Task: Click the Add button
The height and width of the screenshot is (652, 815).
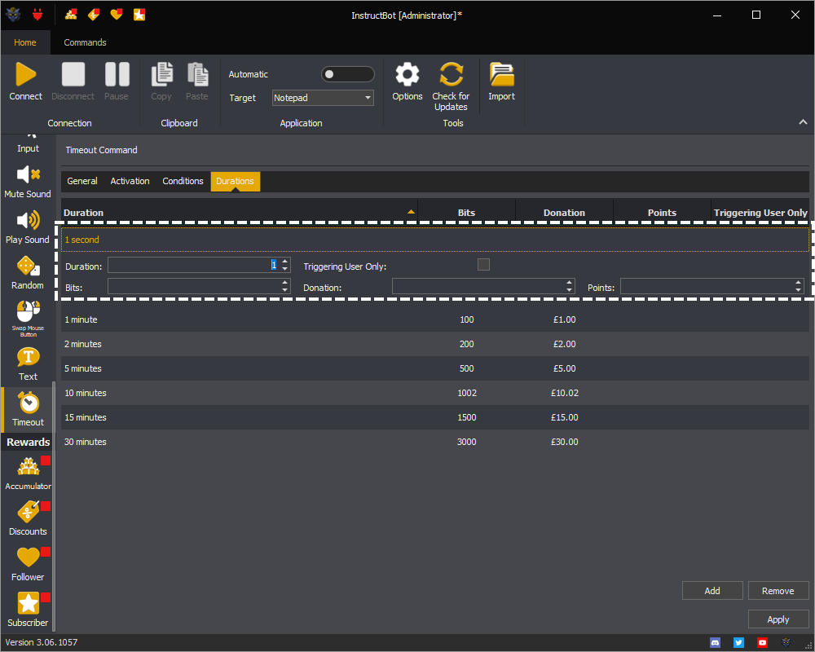Action: 712,591
